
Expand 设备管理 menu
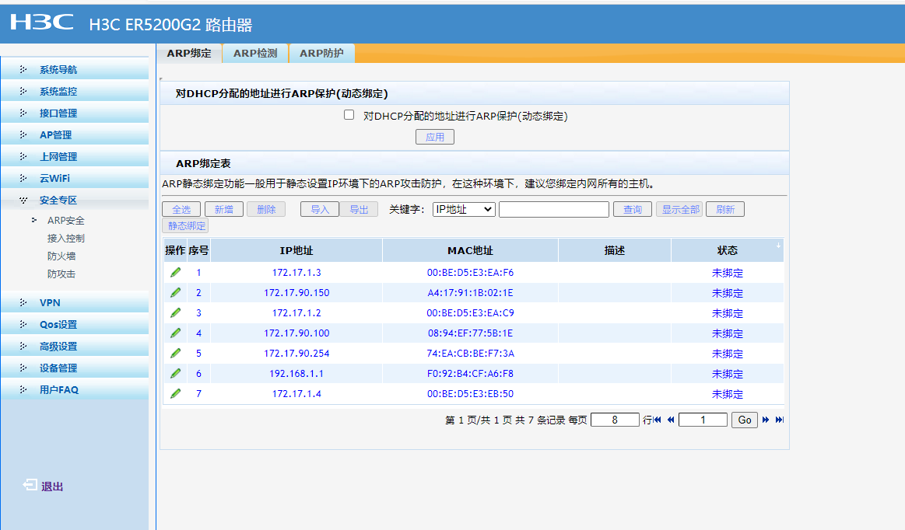click(75, 368)
